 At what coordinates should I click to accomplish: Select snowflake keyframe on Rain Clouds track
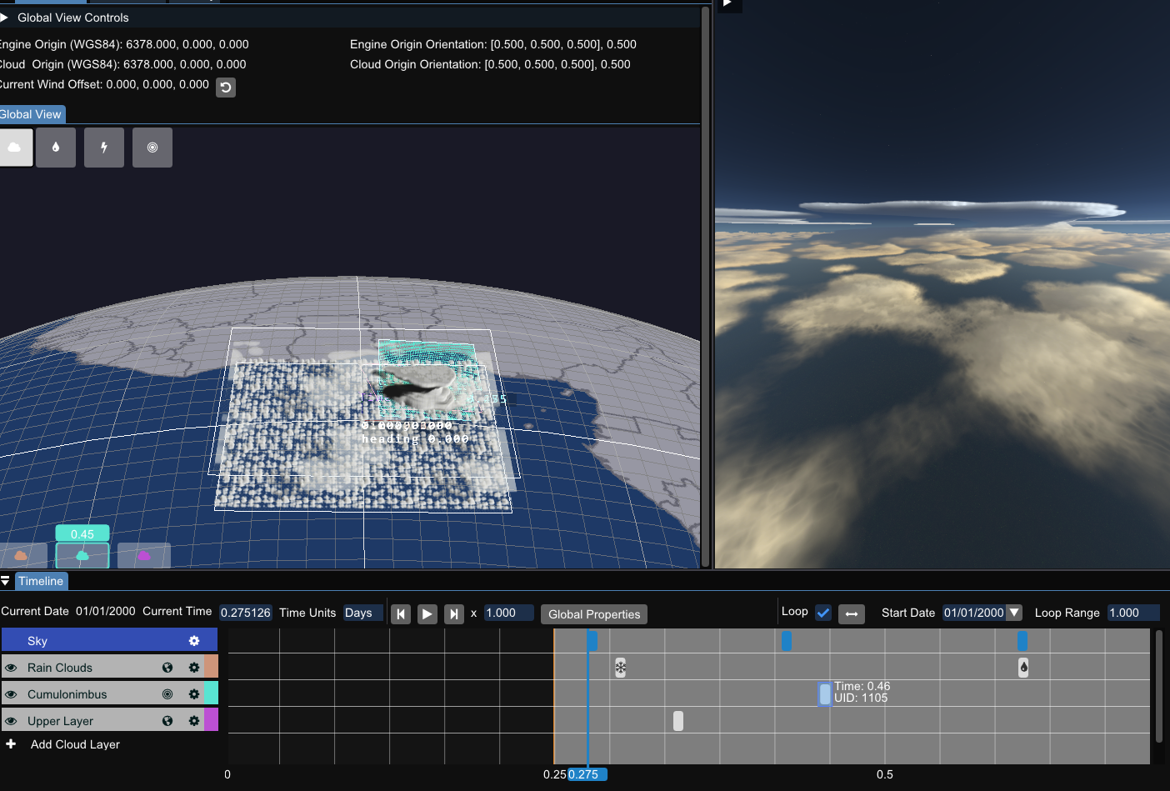pos(621,667)
